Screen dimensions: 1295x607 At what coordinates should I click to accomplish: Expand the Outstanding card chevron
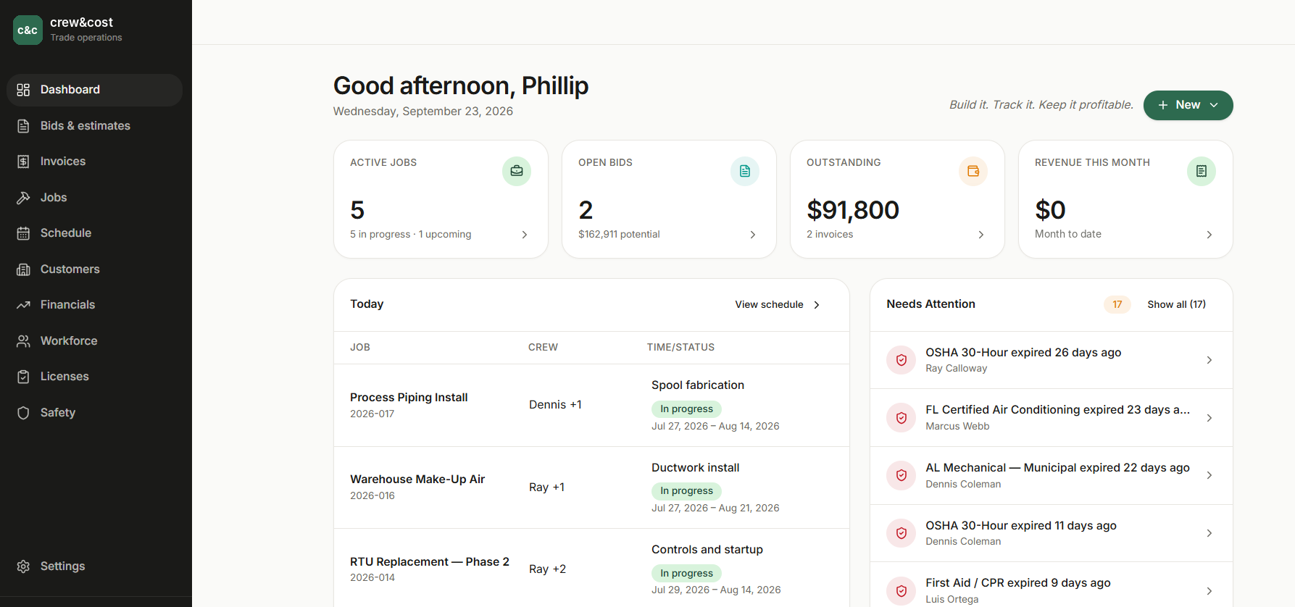981,235
